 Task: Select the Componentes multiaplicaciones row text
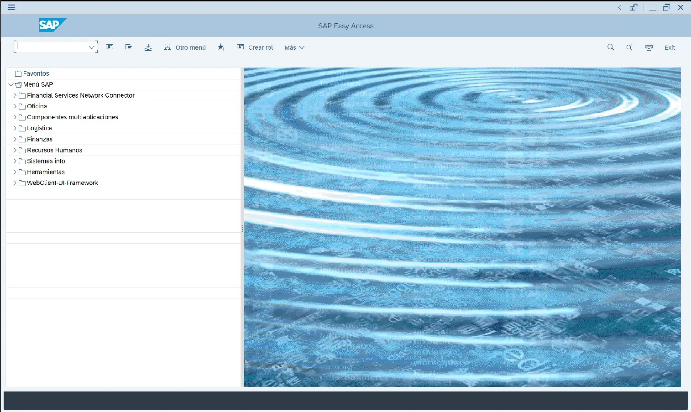click(x=73, y=117)
